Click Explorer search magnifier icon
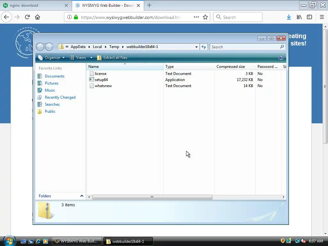This screenshot has width=328, height=246. [282, 47]
